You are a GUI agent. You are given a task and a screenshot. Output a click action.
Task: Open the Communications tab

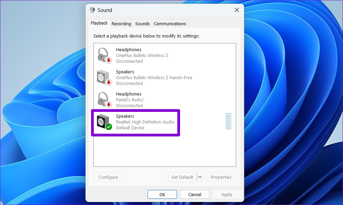coord(170,24)
